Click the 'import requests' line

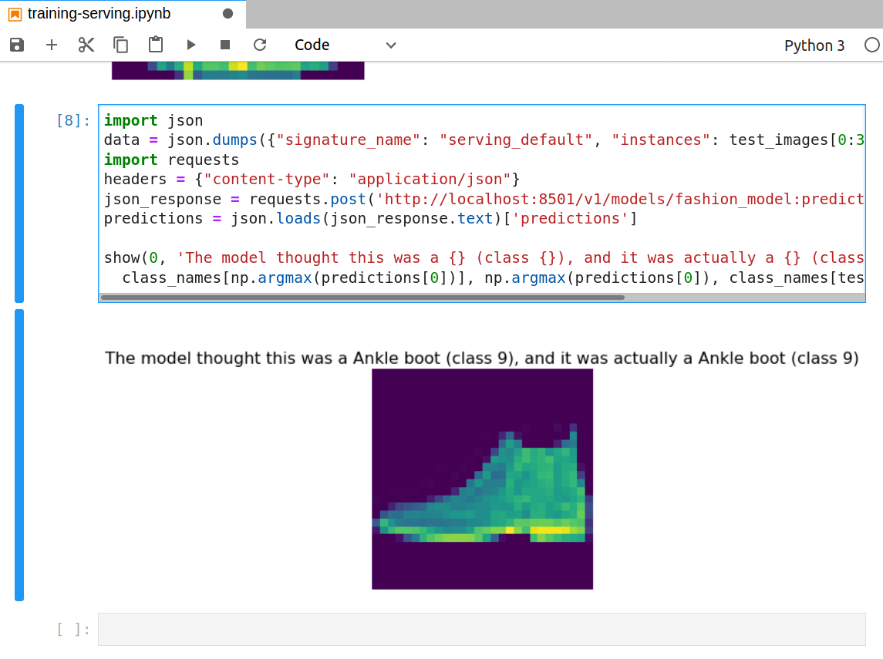coord(171,160)
